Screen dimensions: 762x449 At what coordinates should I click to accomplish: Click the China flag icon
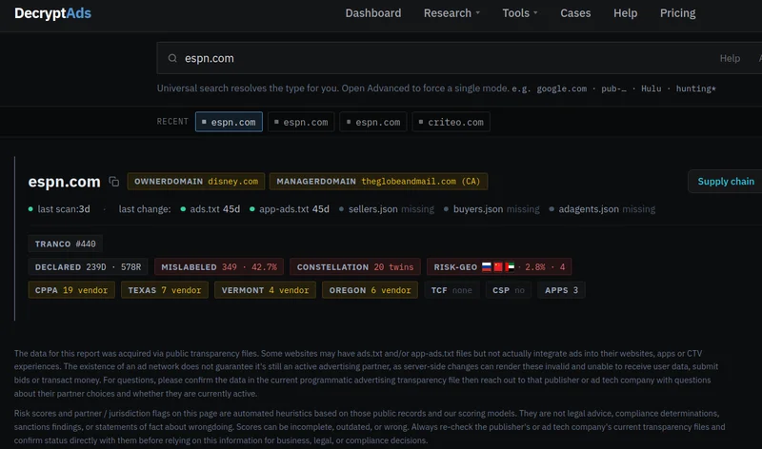click(x=498, y=266)
